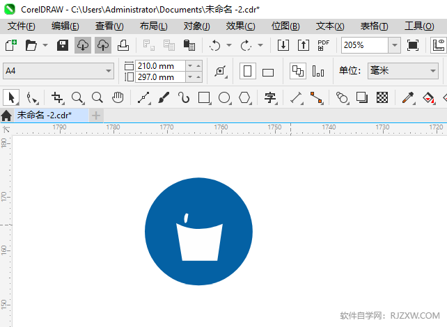This screenshot has width=447, height=327.
Task: Switch to the 未命名 -2.cdr document tab
Action: click(52, 115)
